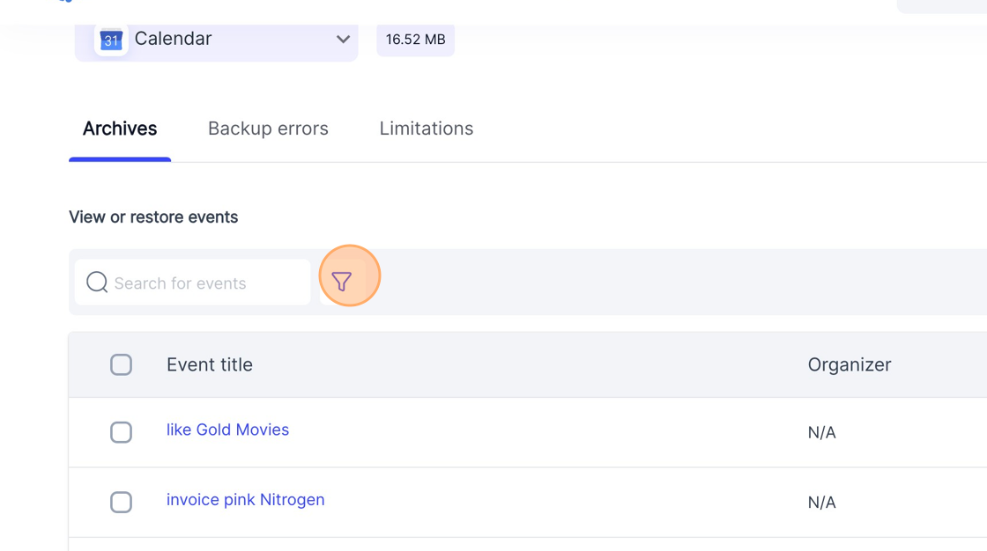Open the Calendar selector chevron
The height and width of the screenshot is (551, 987).
tap(343, 40)
